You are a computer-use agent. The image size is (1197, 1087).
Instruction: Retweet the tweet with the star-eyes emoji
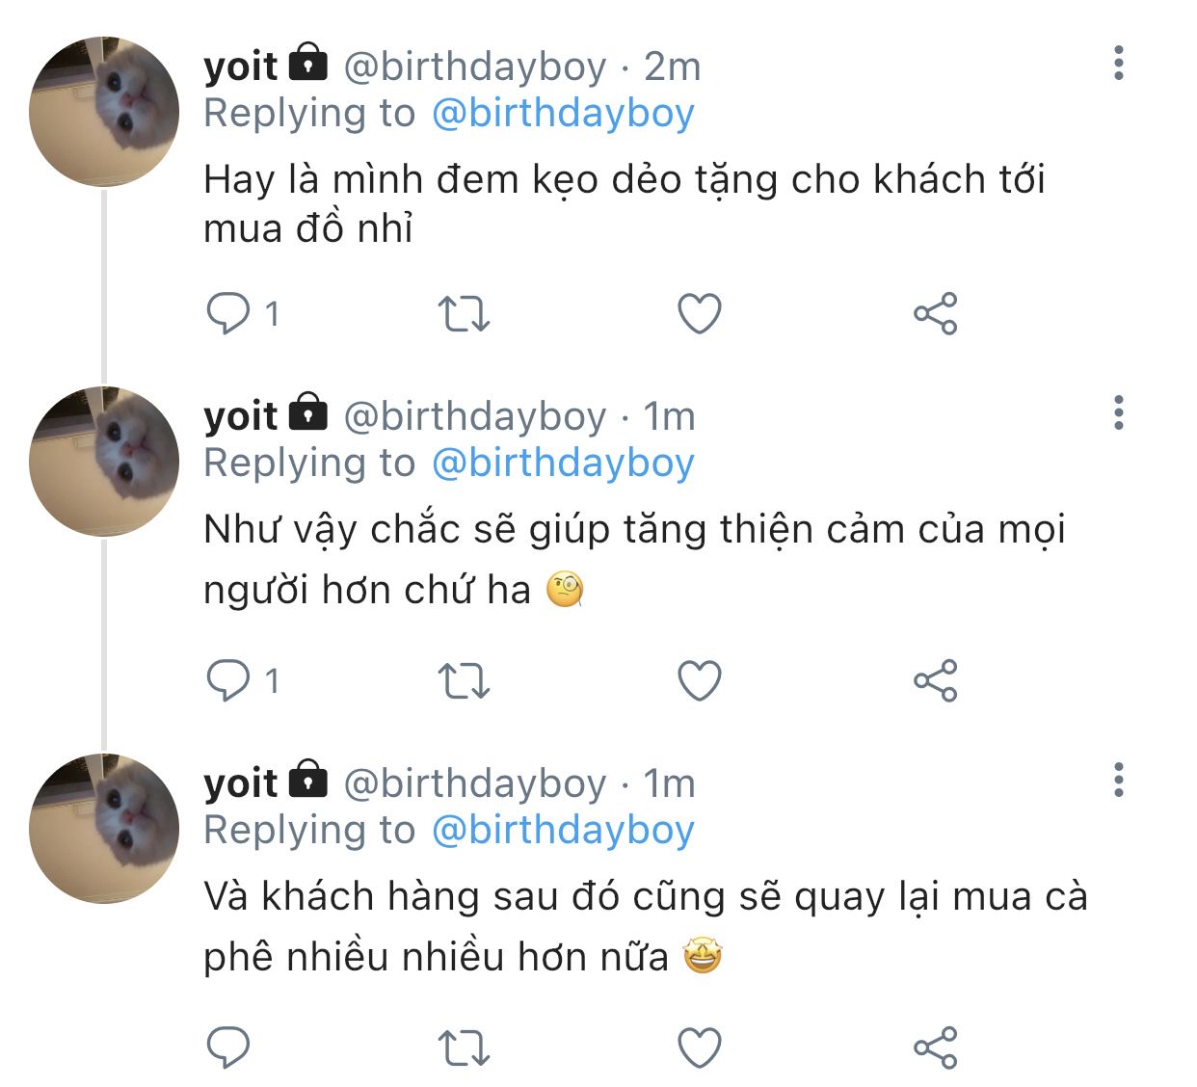click(x=464, y=1048)
